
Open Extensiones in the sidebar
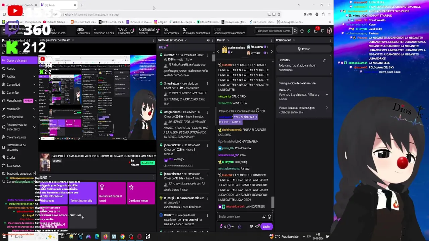19,166
